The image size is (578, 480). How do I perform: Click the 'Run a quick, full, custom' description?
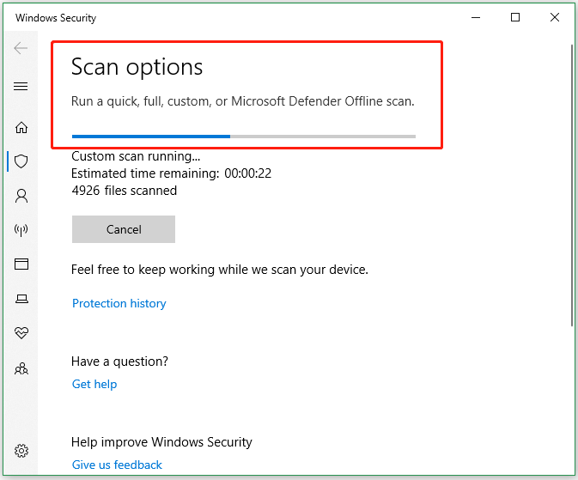(243, 101)
